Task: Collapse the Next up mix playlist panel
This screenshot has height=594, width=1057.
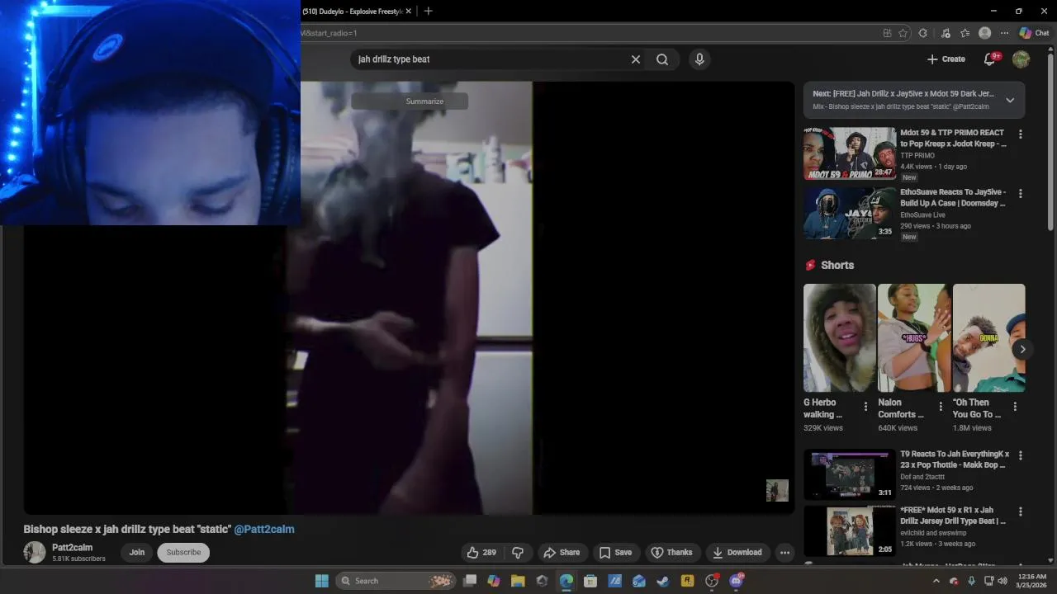Action: pos(1010,100)
